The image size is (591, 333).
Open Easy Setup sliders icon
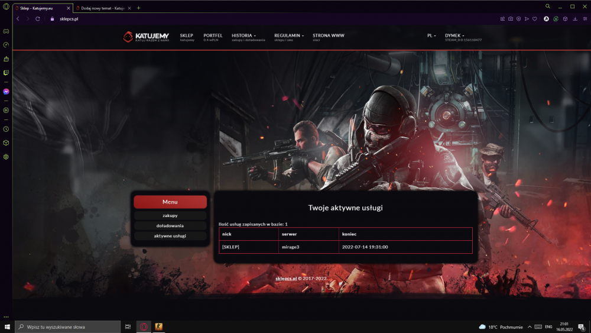[585, 19]
